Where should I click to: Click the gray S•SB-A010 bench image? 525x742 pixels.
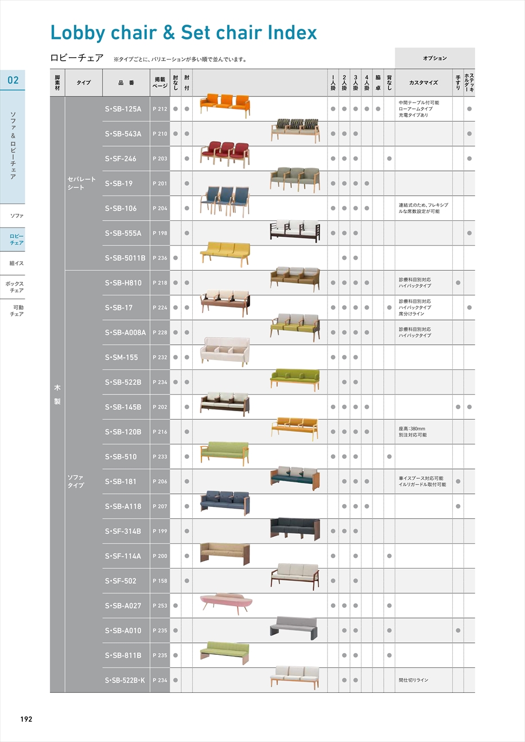pyautogui.click(x=295, y=628)
